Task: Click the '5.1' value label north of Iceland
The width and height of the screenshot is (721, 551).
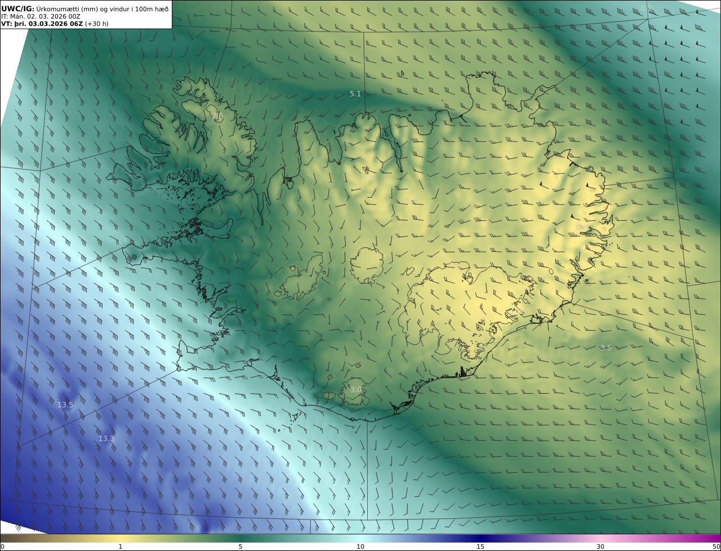Action: point(355,94)
